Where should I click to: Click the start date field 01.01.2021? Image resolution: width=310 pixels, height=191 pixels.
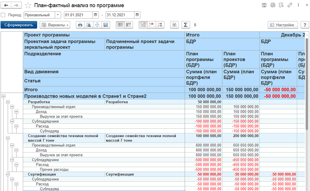tap(78, 15)
